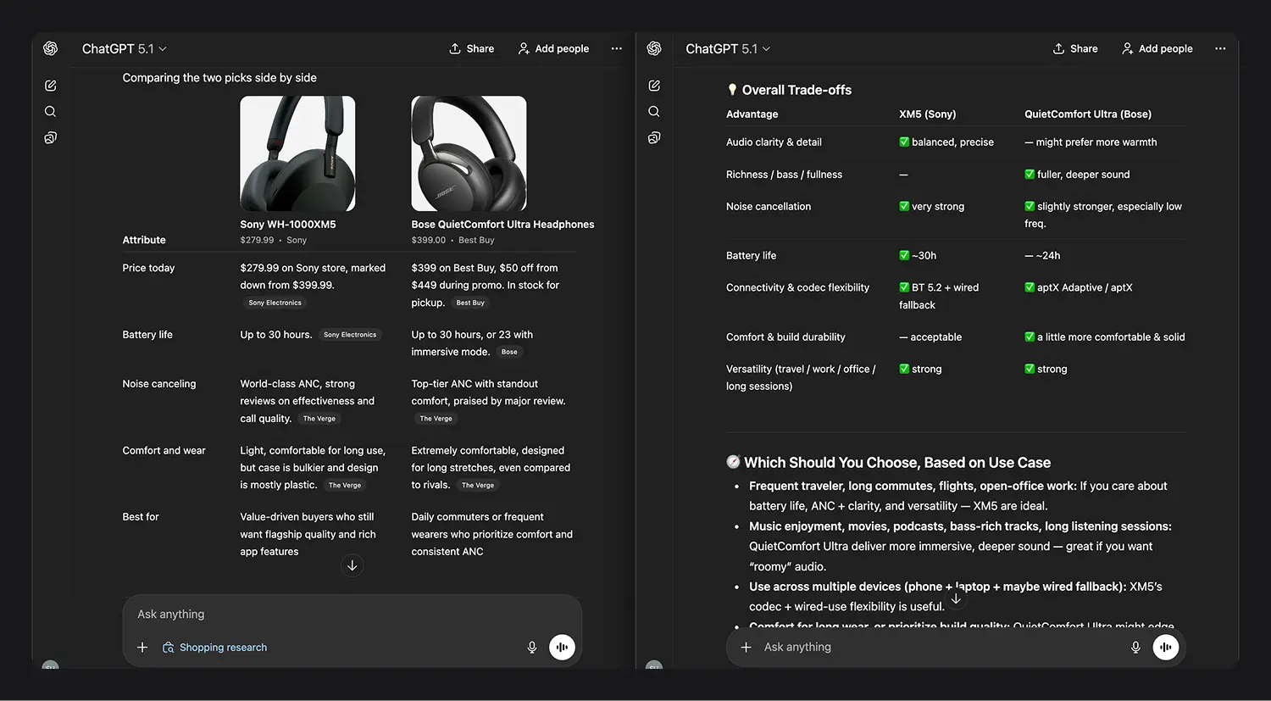
Task: Click the 'Advantage' column header
Action: pos(752,114)
